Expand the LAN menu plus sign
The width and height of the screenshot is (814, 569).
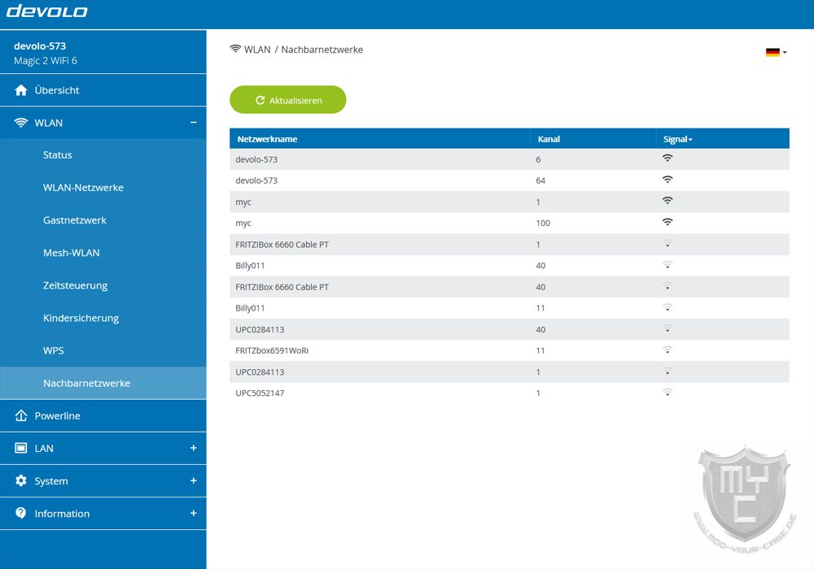[x=194, y=448]
